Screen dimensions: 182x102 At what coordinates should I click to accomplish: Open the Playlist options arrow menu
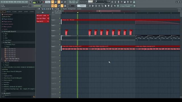pyautogui.click(x=37, y=9)
